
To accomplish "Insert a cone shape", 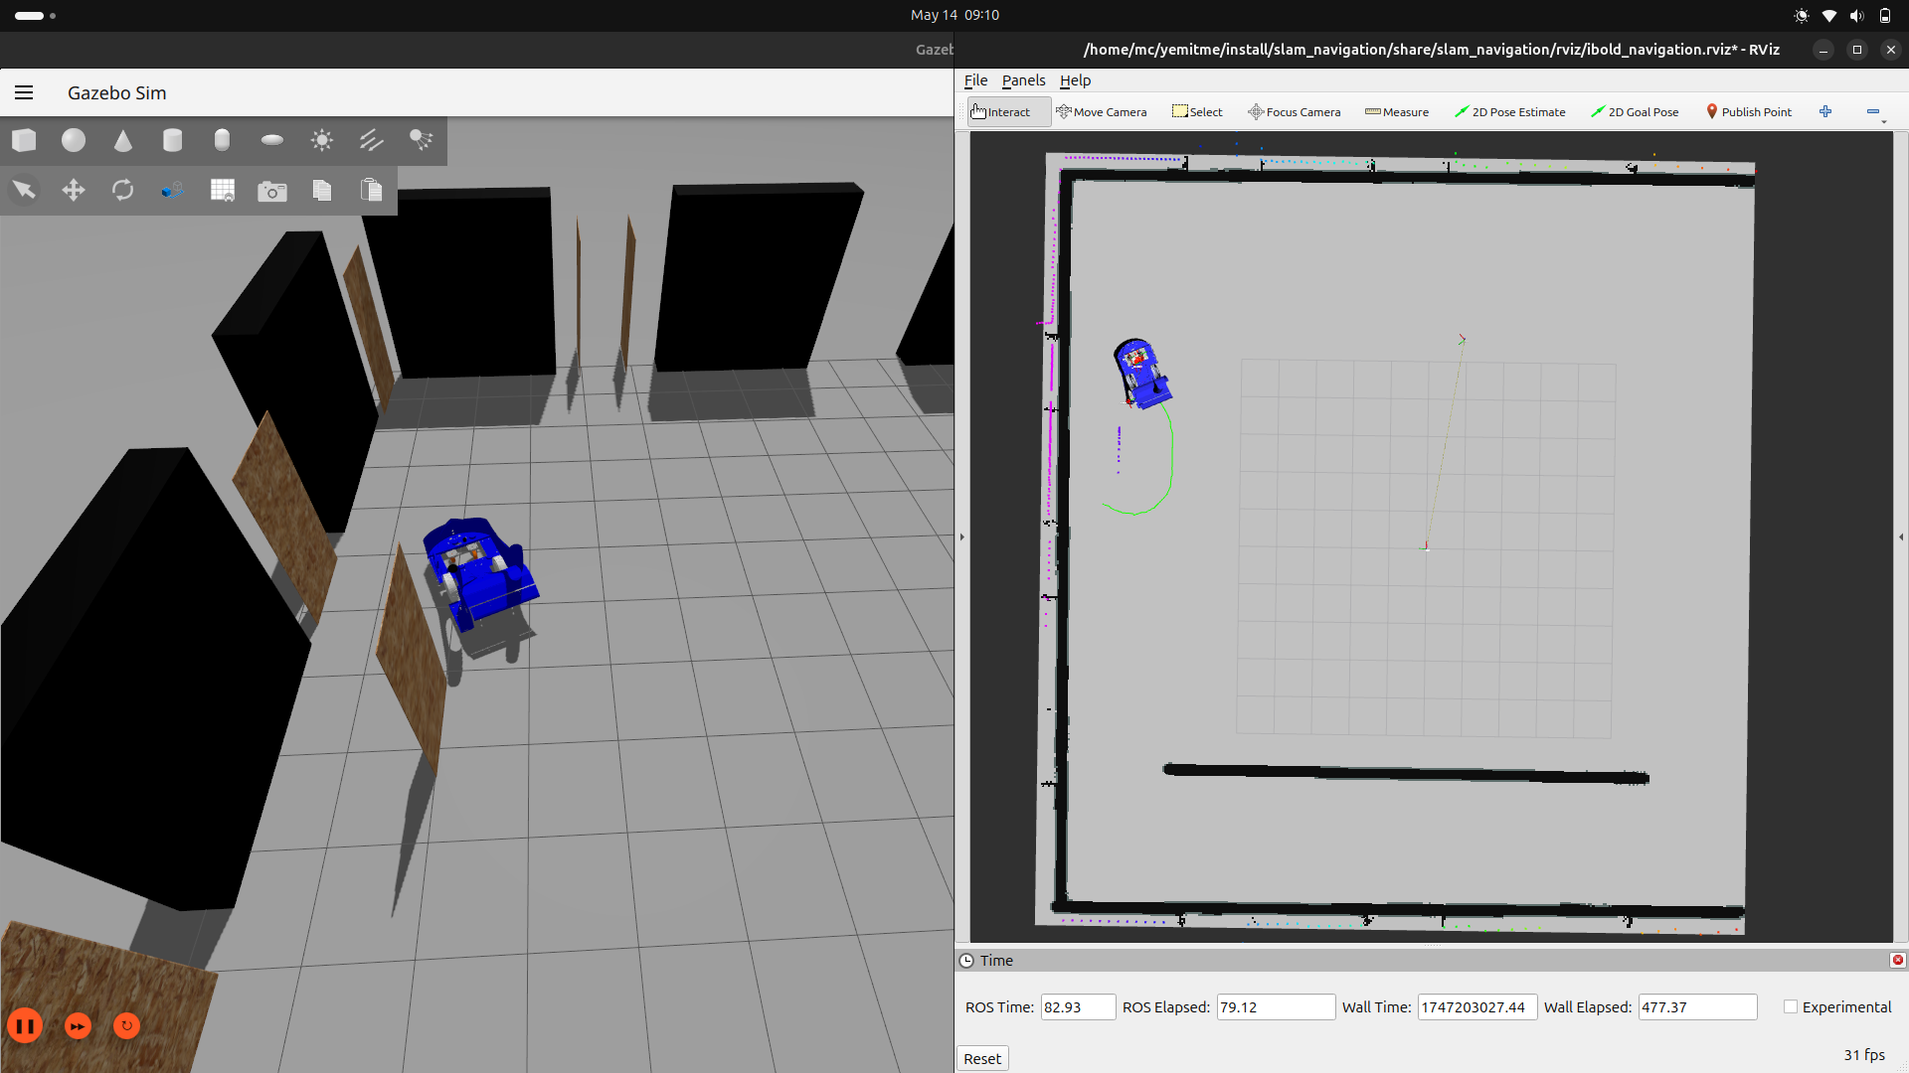I will coord(123,141).
